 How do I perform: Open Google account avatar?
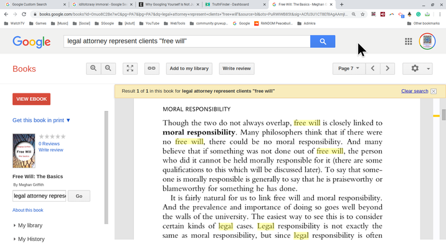(x=427, y=41)
